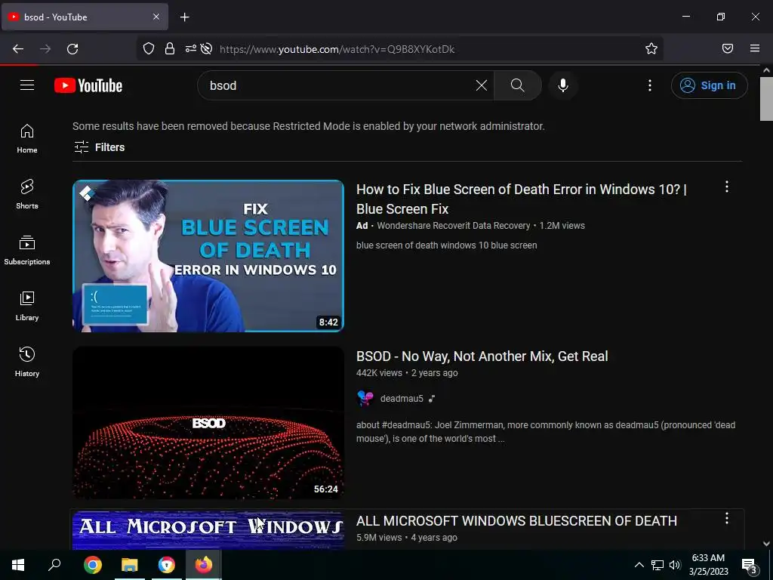Open the Home sidebar item
The width and height of the screenshot is (773, 580).
(x=27, y=139)
